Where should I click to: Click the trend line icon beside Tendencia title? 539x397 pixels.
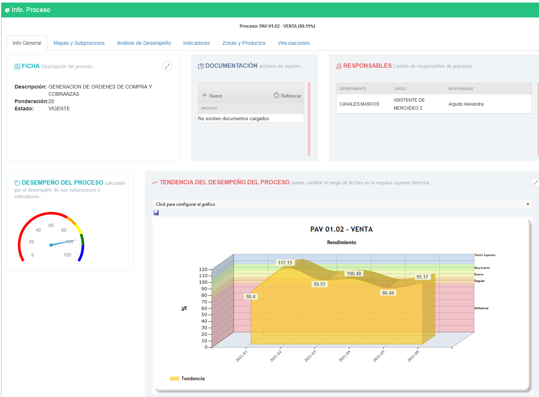[155, 182]
